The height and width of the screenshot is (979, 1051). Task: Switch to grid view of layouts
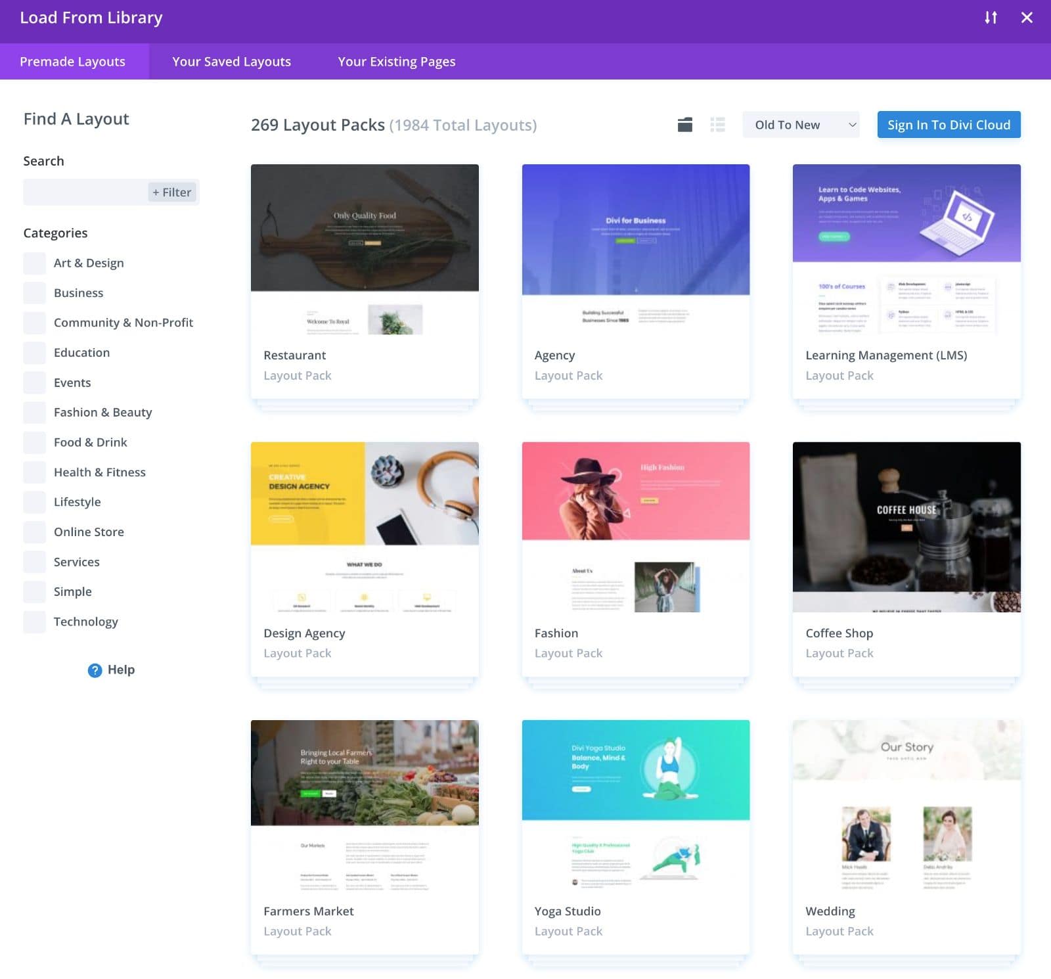tap(684, 124)
